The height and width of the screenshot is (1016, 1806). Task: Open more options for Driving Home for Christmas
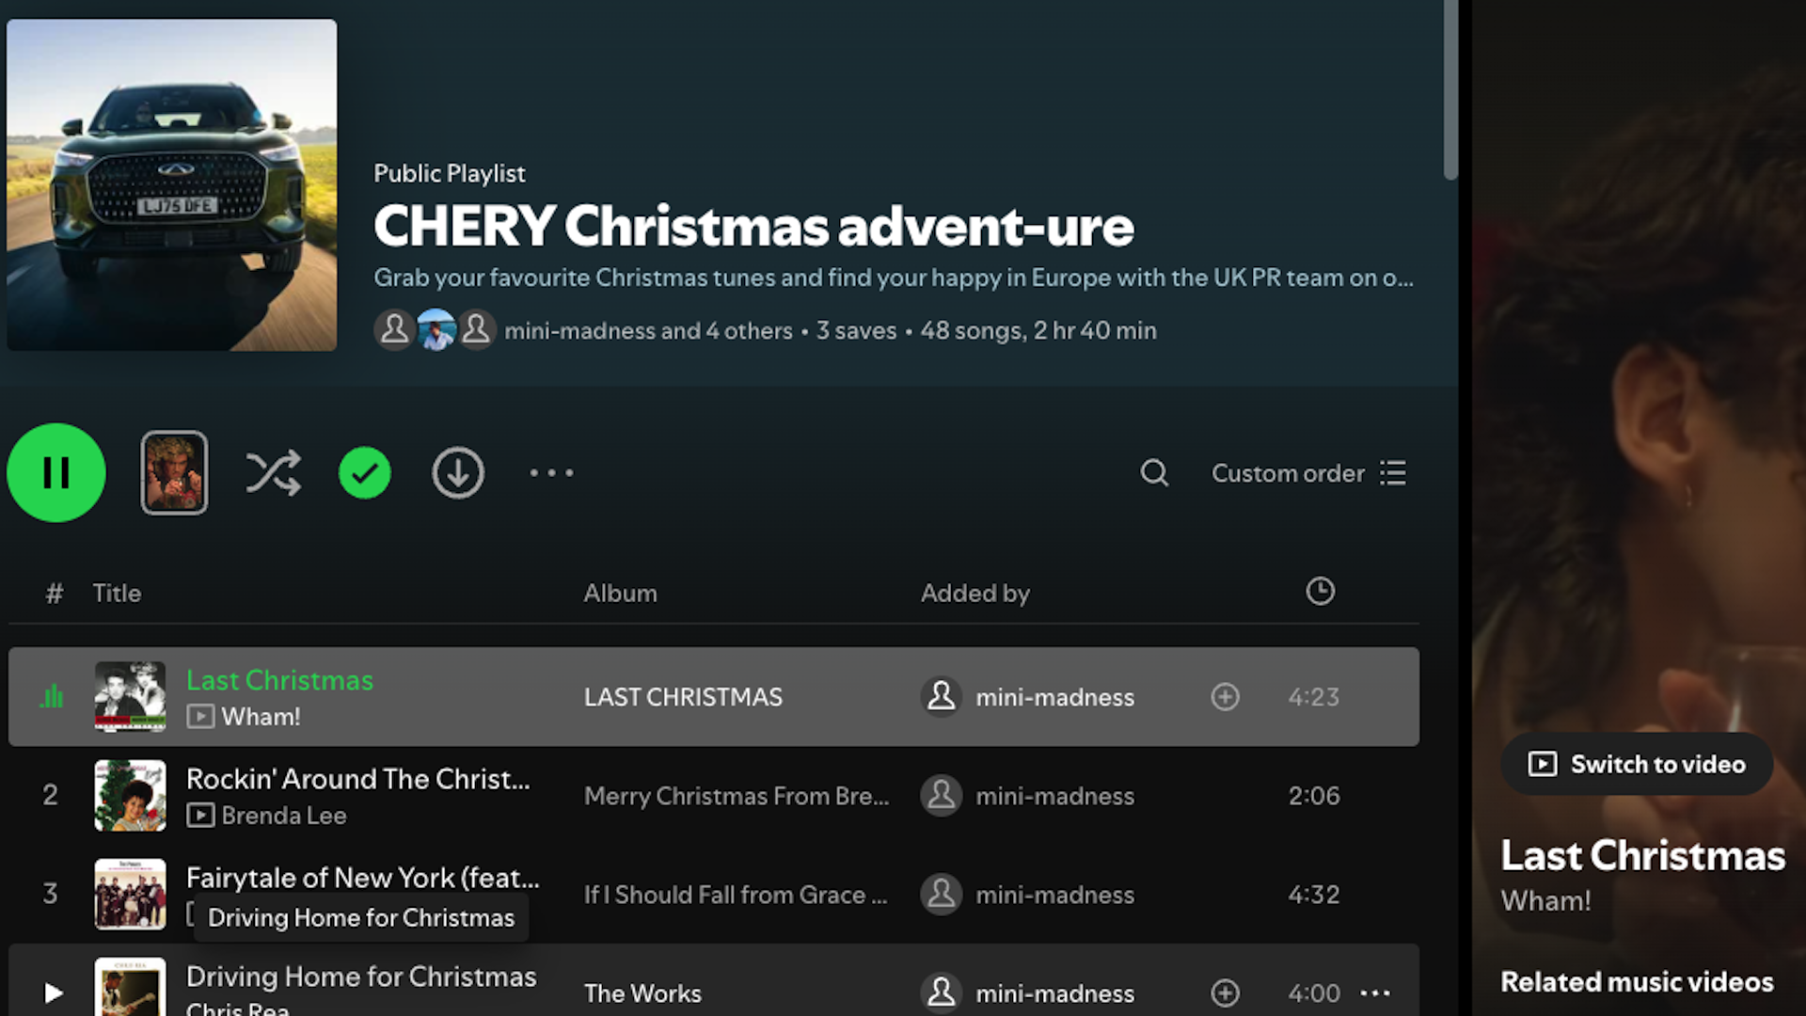click(x=1375, y=992)
